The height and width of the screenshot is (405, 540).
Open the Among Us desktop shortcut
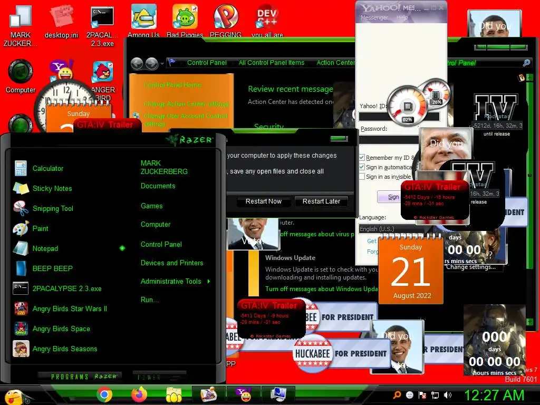[143, 21]
